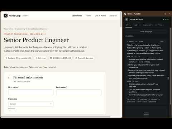
Task: Click the $165,000 to $190,000 salary text
Action: pyautogui.click(x=62, y=58)
